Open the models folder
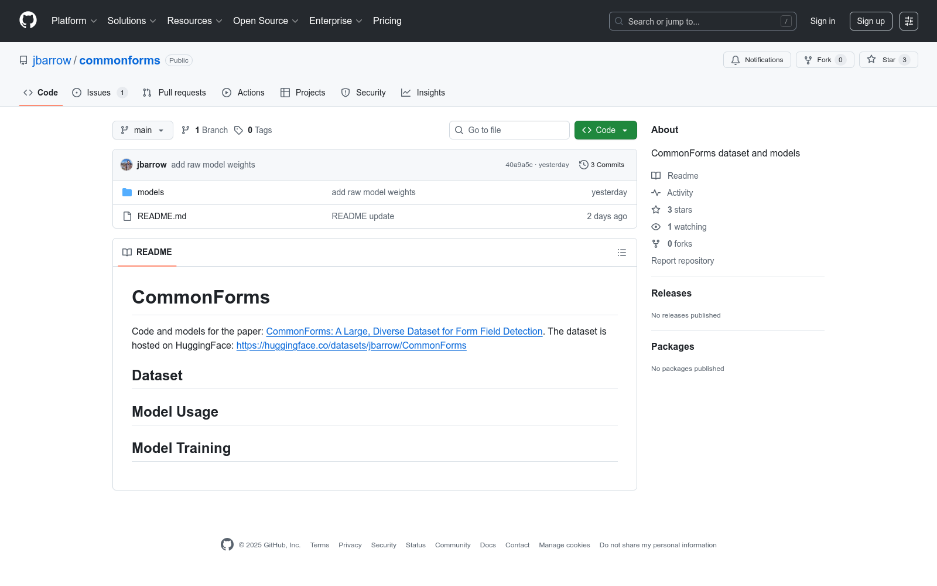Viewport: 937px width, 586px height. tap(151, 192)
